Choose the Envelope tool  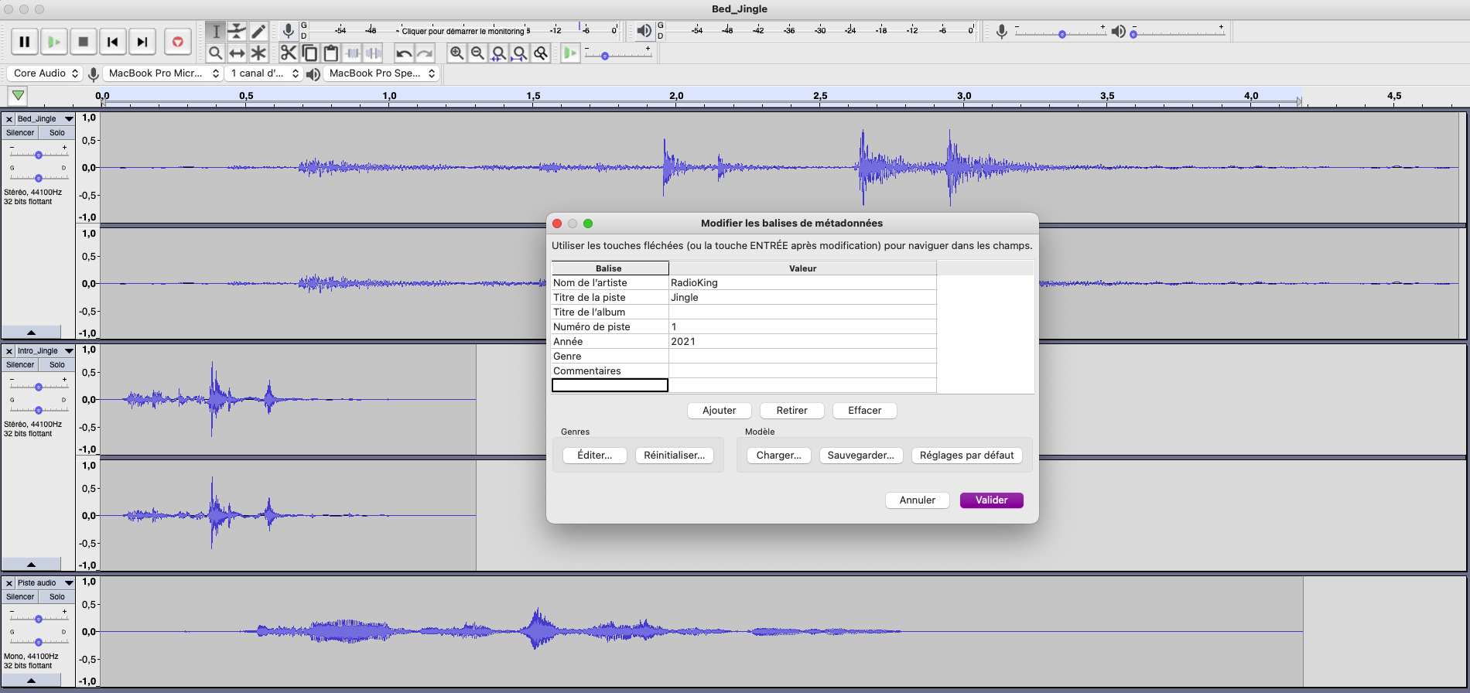tap(237, 31)
